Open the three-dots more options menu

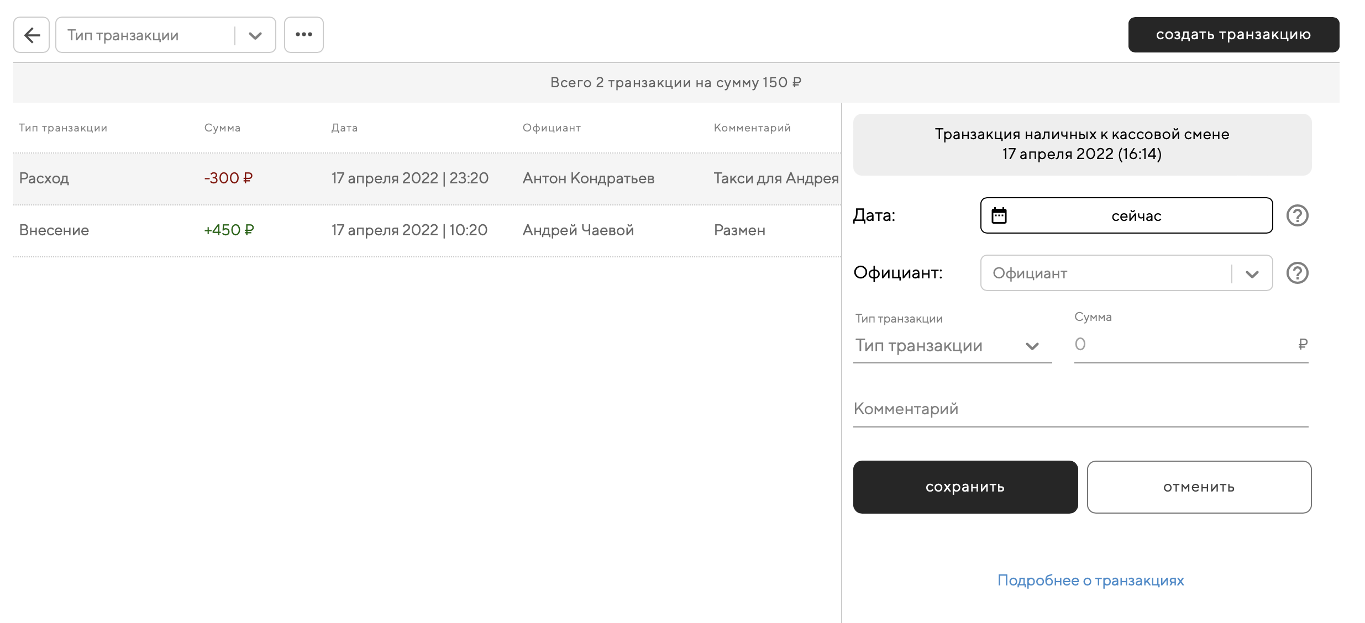[x=303, y=35]
